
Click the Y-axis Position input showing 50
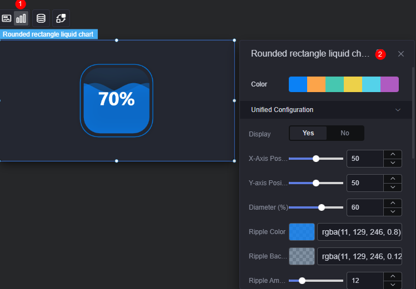point(365,183)
